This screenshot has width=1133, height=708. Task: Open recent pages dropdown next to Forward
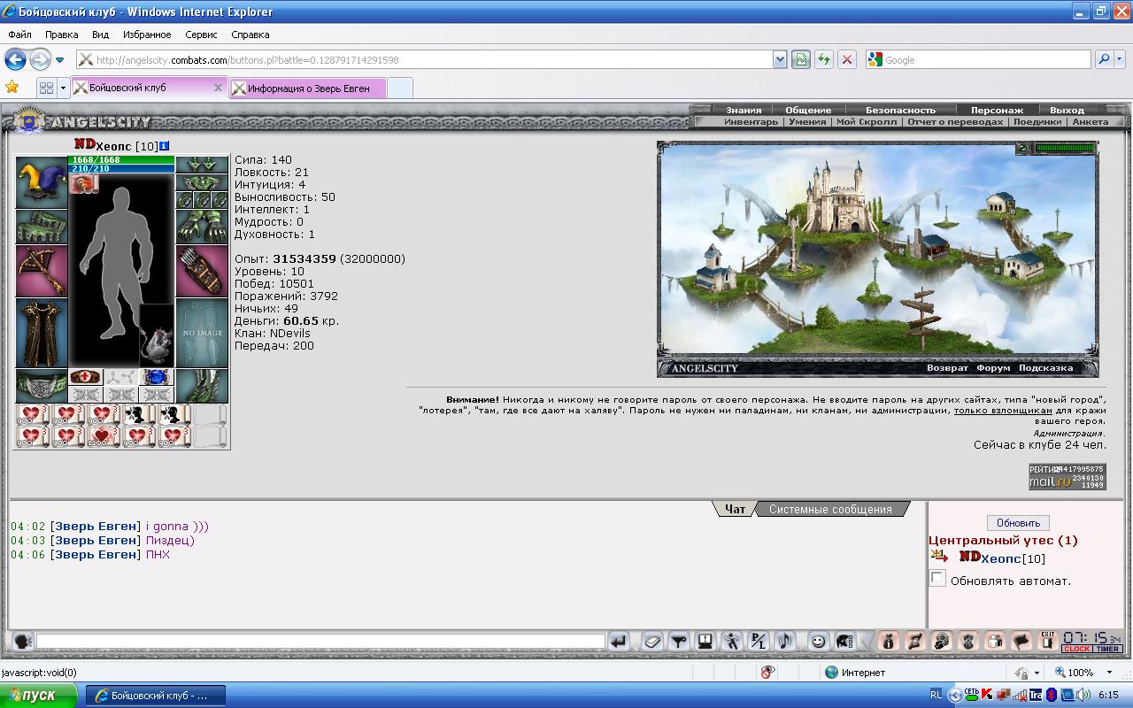coord(60,60)
